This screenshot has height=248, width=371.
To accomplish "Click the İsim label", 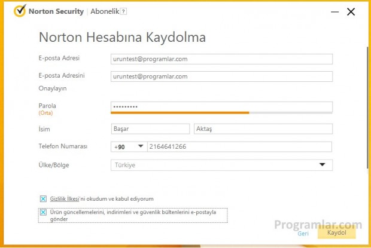I will point(44,129).
